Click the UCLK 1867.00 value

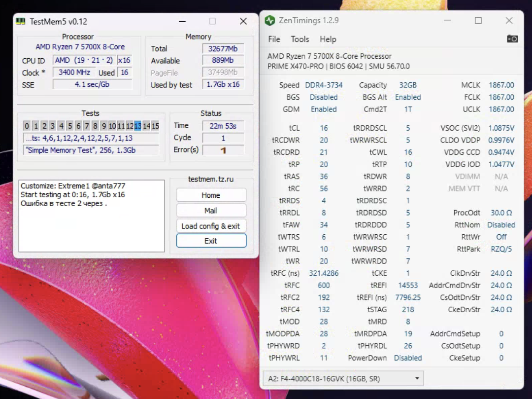[501, 109]
